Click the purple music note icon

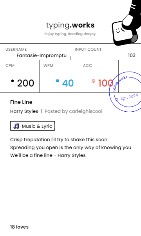pos(16,126)
